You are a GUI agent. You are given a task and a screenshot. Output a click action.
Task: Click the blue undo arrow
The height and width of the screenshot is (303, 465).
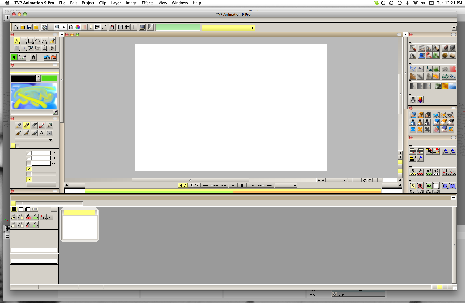pyautogui.click(x=47, y=57)
